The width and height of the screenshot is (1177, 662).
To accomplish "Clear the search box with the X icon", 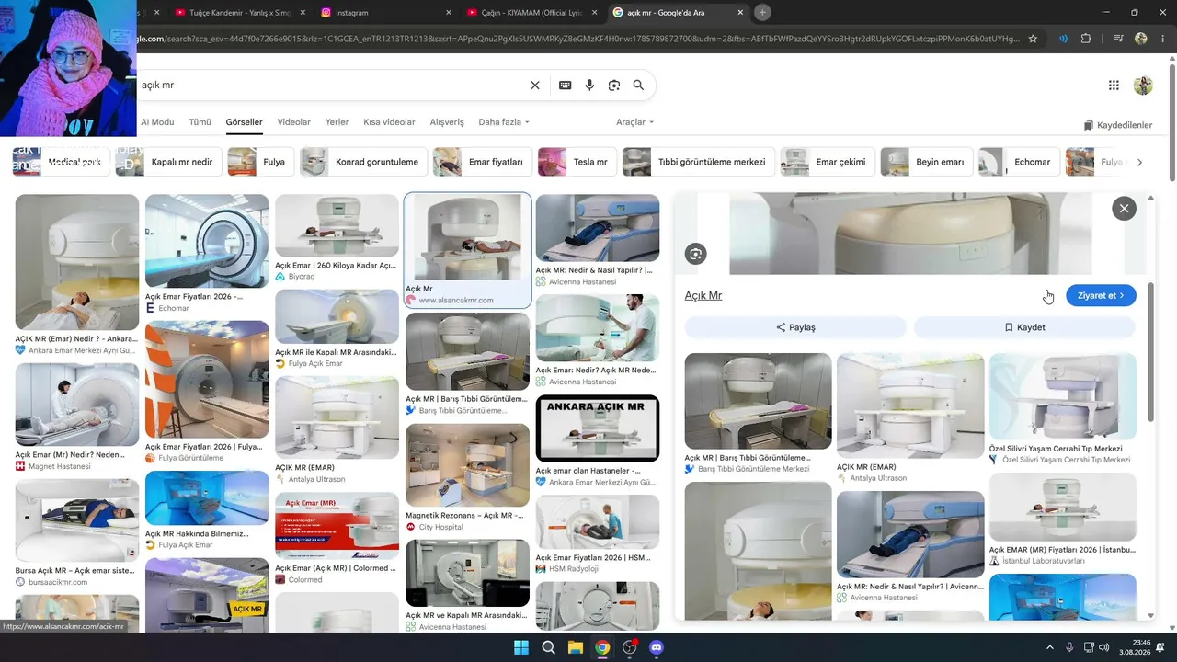I will pyautogui.click(x=535, y=85).
